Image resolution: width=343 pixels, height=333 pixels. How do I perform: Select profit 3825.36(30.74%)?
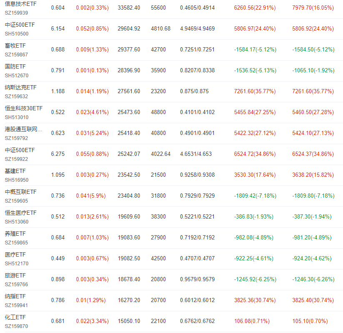[255, 300]
